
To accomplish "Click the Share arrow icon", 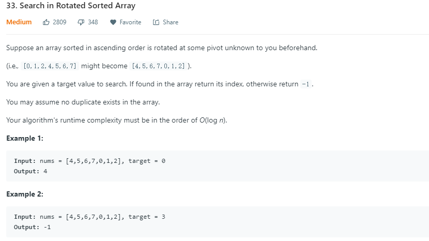I will pyautogui.click(x=156, y=22).
